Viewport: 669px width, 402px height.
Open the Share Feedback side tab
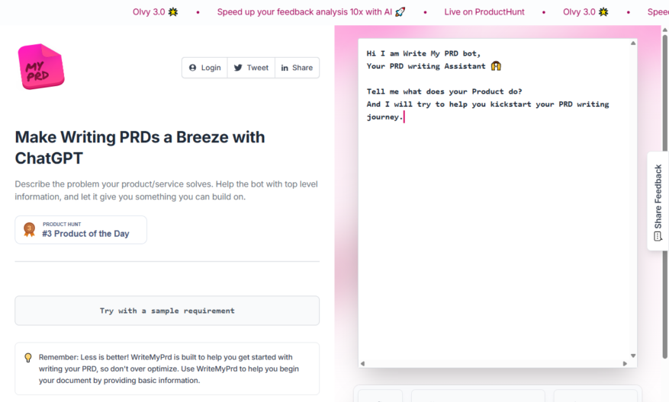pyautogui.click(x=658, y=201)
